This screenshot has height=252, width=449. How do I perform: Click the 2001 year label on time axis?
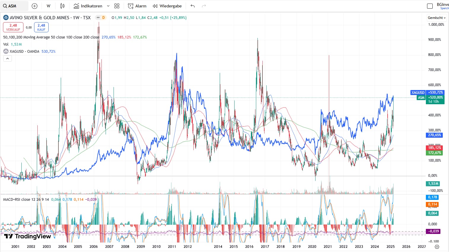pos(15,247)
